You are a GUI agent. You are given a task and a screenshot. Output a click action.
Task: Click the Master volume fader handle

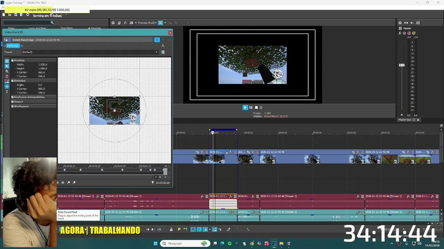coord(402,65)
